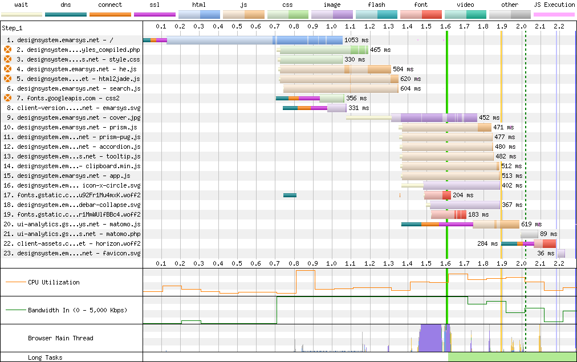Select request 11 prism-pug.js label
The width and height of the screenshot is (577, 362).
tap(72, 137)
